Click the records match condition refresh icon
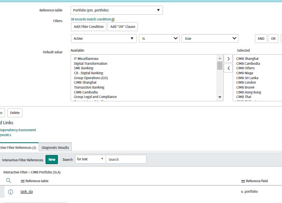 point(113,19)
